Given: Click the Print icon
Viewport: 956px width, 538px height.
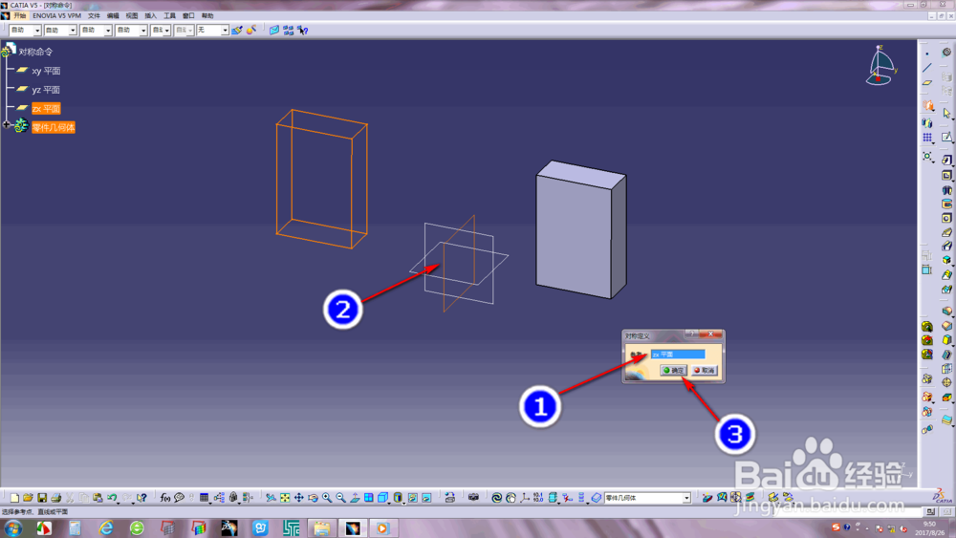Looking at the screenshot, I should pos(56,498).
